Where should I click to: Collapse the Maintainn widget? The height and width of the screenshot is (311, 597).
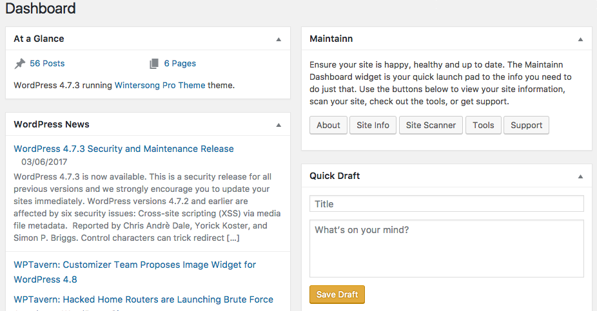point(580,39)
